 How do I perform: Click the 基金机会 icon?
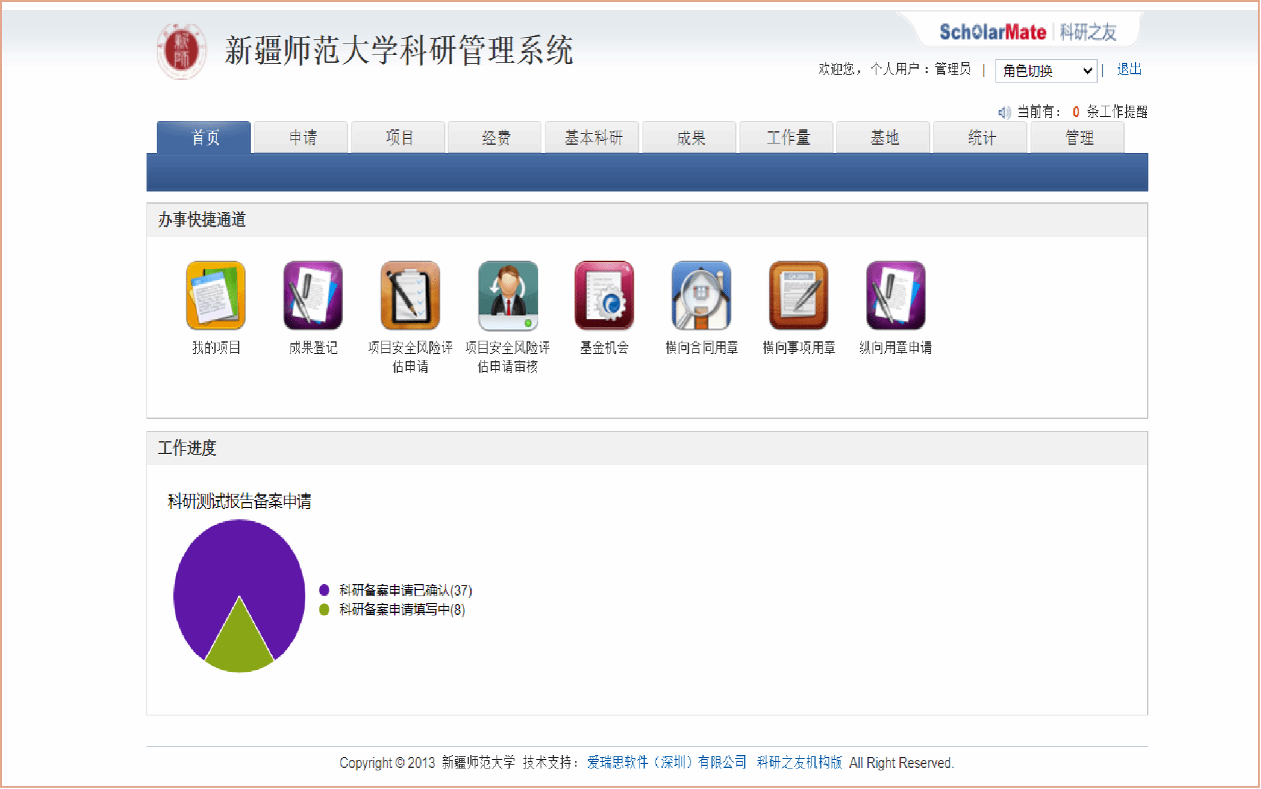pyautogui.click(x=604, y=295)
